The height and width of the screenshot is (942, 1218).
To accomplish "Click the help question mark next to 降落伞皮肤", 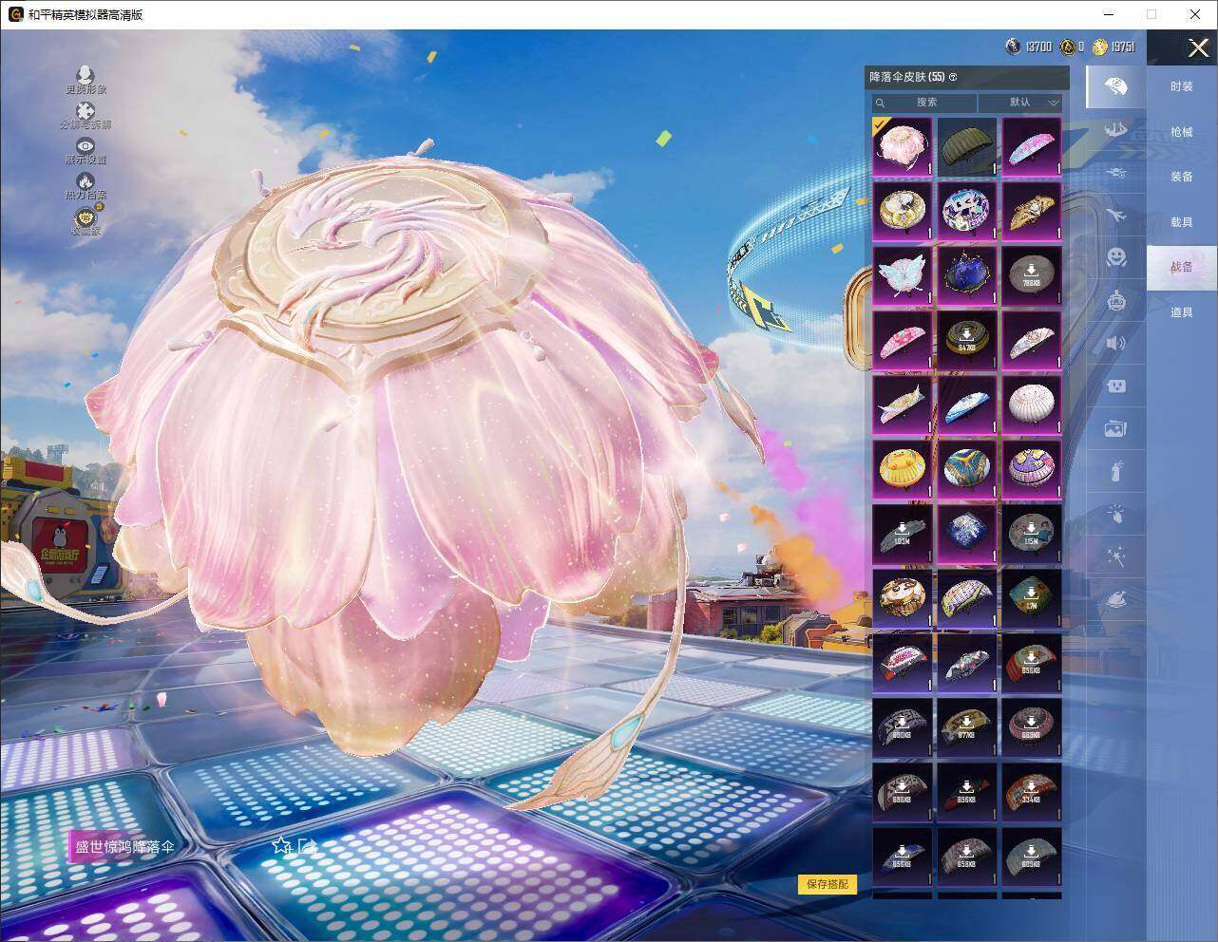I will pyautogui.click(x=953, y=77).
